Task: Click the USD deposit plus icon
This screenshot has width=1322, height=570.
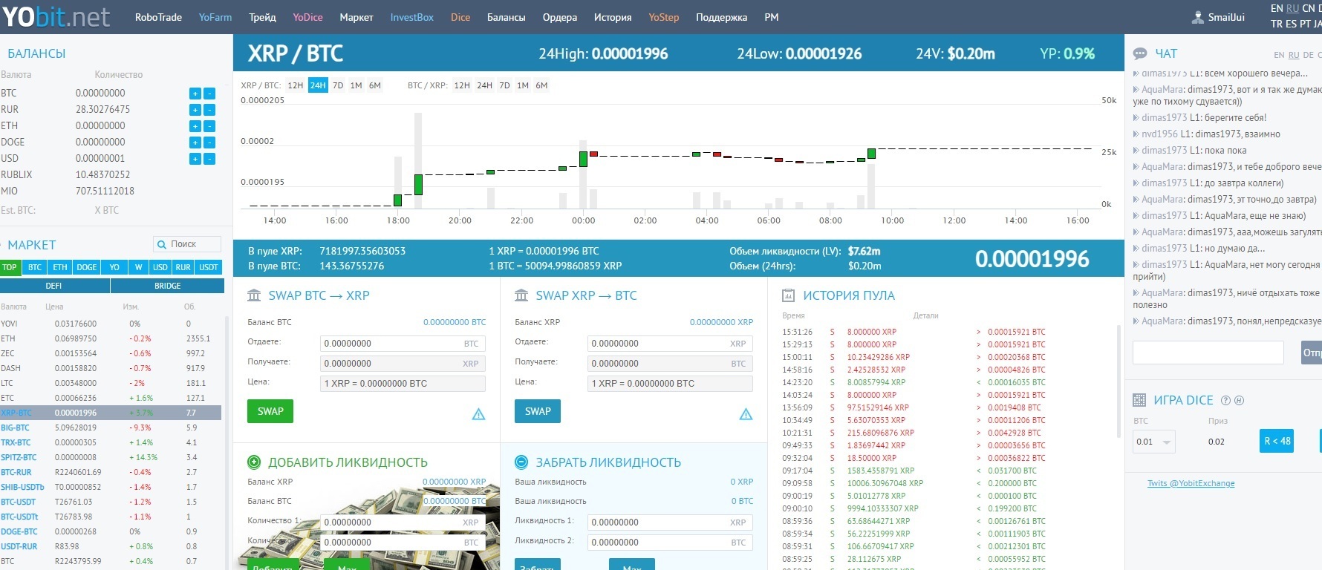Action: click(195, 159)
